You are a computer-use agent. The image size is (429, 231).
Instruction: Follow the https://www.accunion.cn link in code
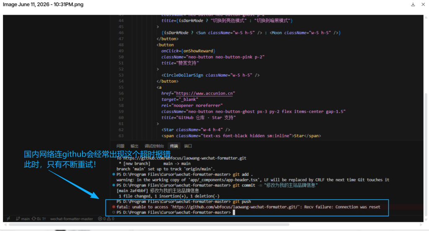click(x=204, y=93)
